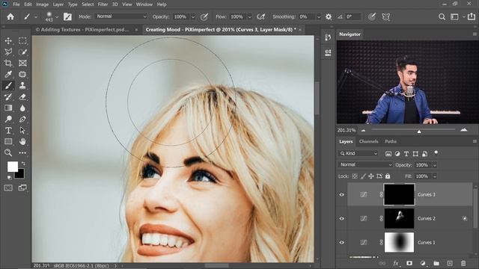Select the Blur tool

click(x=22, y=108)
